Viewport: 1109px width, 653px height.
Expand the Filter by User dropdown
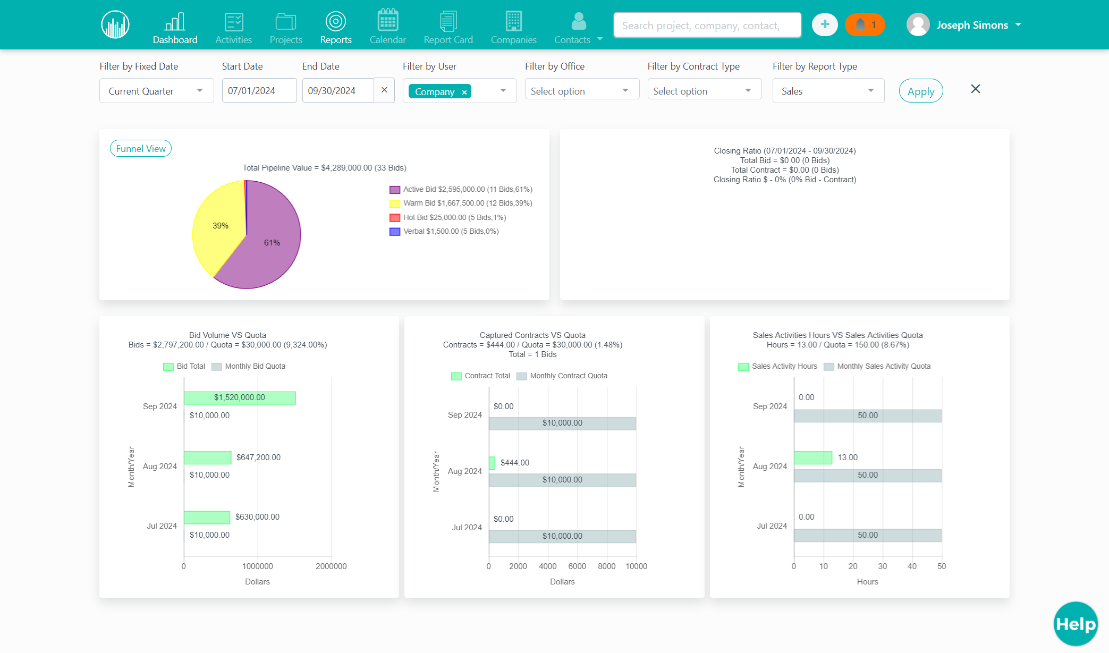[x=503, y=91]
